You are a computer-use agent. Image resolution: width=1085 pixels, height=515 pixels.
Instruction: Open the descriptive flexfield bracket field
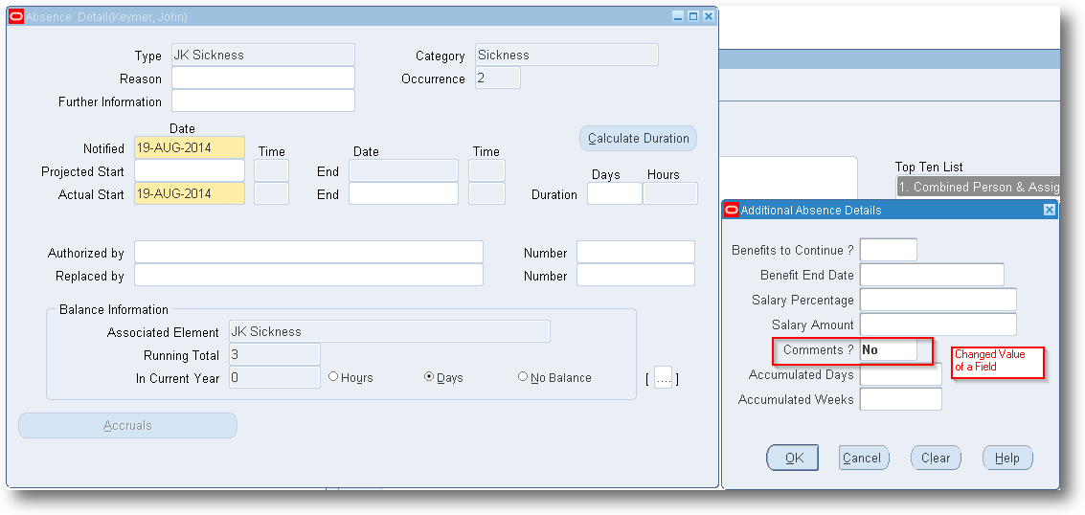663,377
